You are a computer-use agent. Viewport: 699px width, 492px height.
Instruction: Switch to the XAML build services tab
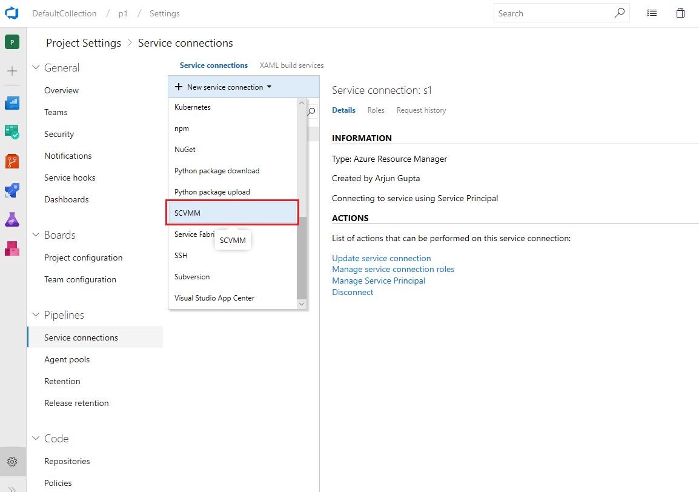pyautogui.click(x=291, y=65)
